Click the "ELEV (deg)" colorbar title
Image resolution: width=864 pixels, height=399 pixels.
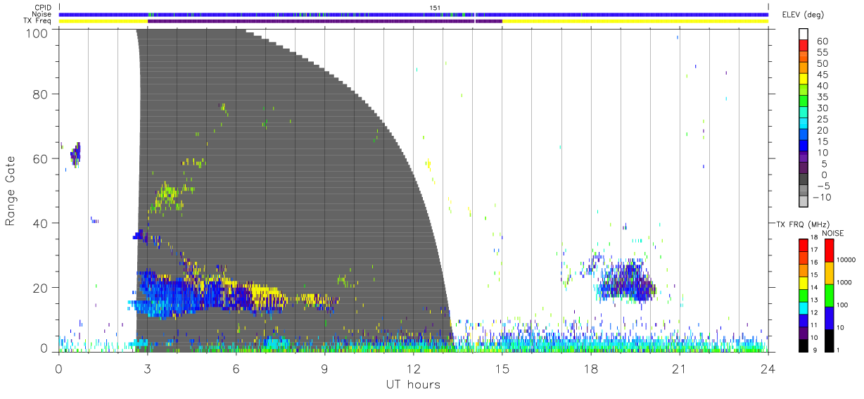coord(803,15)
